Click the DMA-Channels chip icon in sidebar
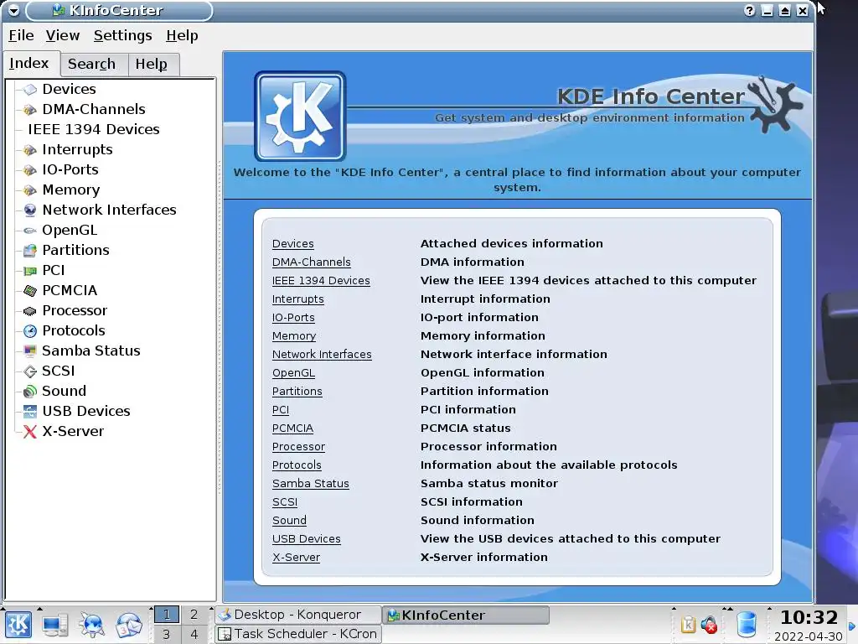The image size is (858, 644). (30, 110)
